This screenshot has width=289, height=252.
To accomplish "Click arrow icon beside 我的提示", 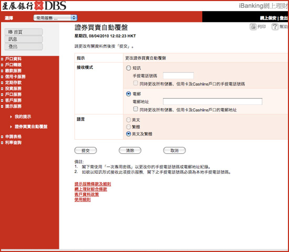I will click(11, 117).
